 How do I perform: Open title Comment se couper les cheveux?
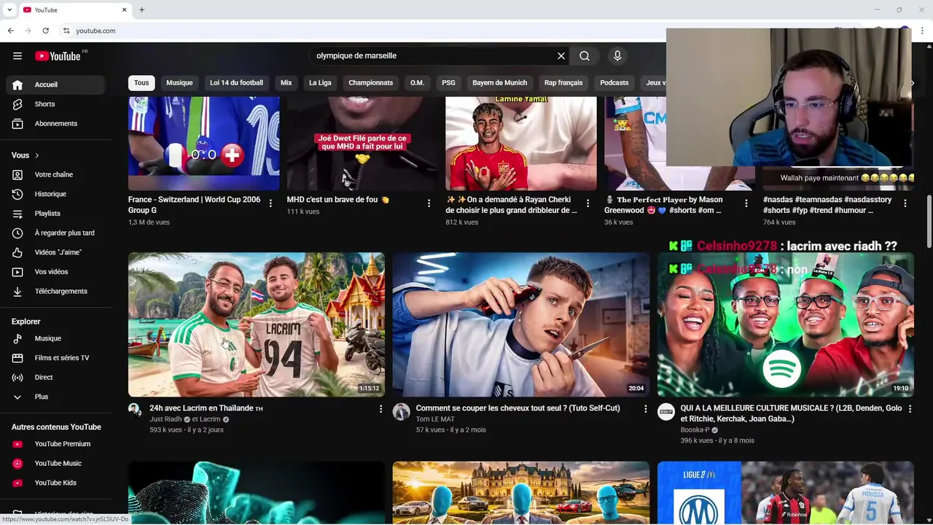pyautogui.click(x=518, y=408)
